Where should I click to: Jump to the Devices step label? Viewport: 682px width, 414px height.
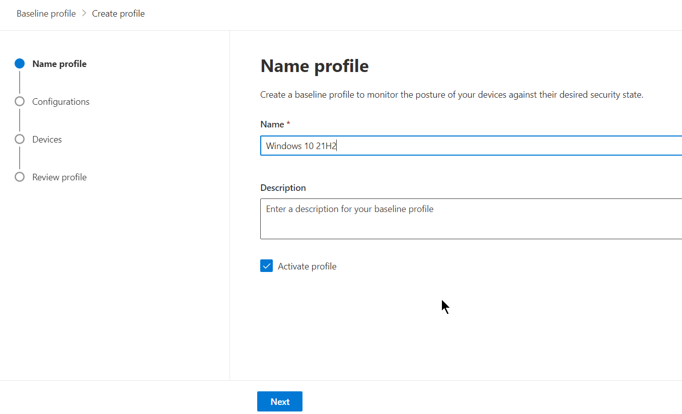pos(47,140)
